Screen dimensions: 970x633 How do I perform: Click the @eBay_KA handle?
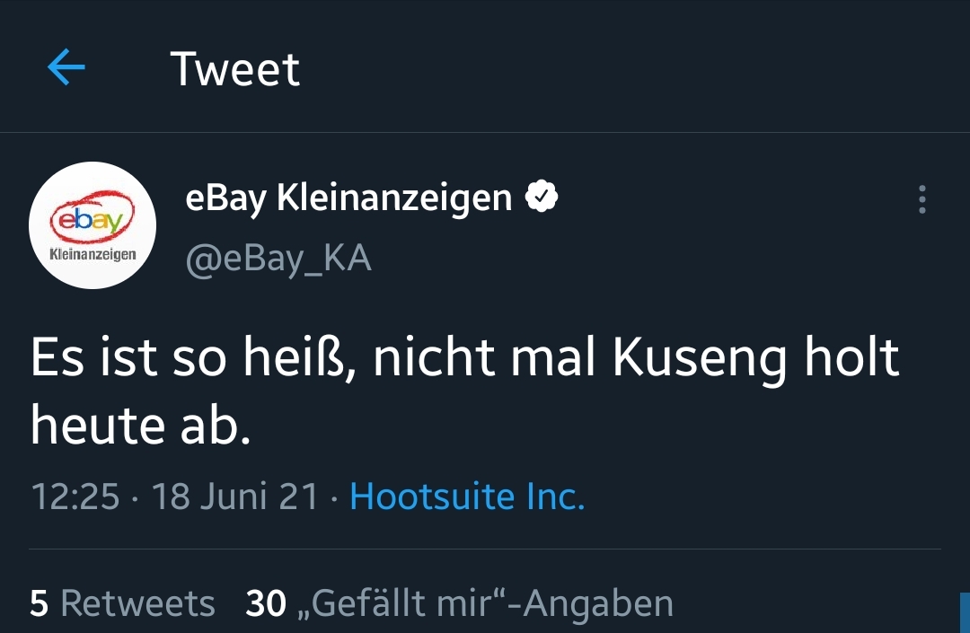point(278,259)
